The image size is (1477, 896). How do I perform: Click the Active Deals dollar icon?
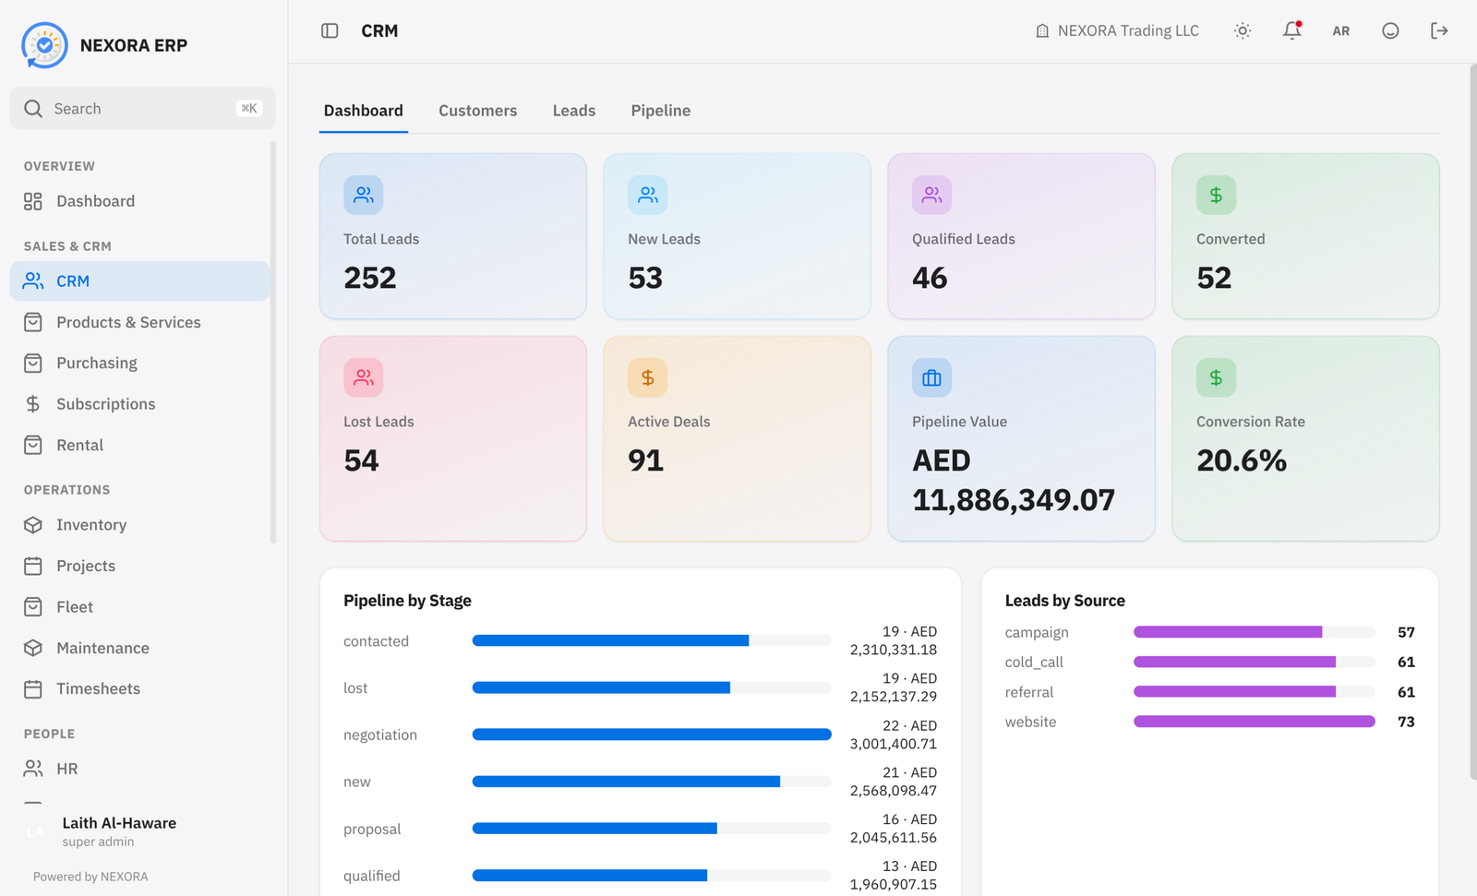click(x=648, y=377)
